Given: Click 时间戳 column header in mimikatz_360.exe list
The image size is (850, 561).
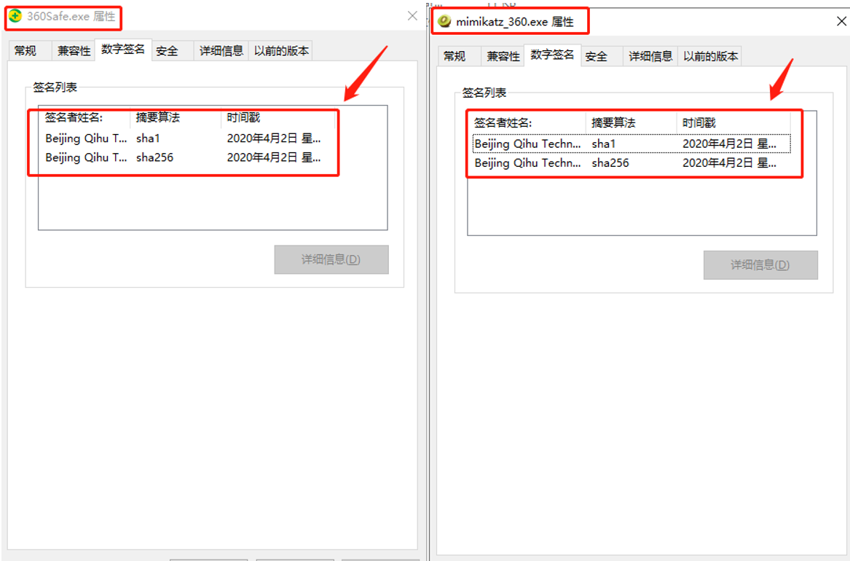Looking at the screenshot, I should coord(733,122).
